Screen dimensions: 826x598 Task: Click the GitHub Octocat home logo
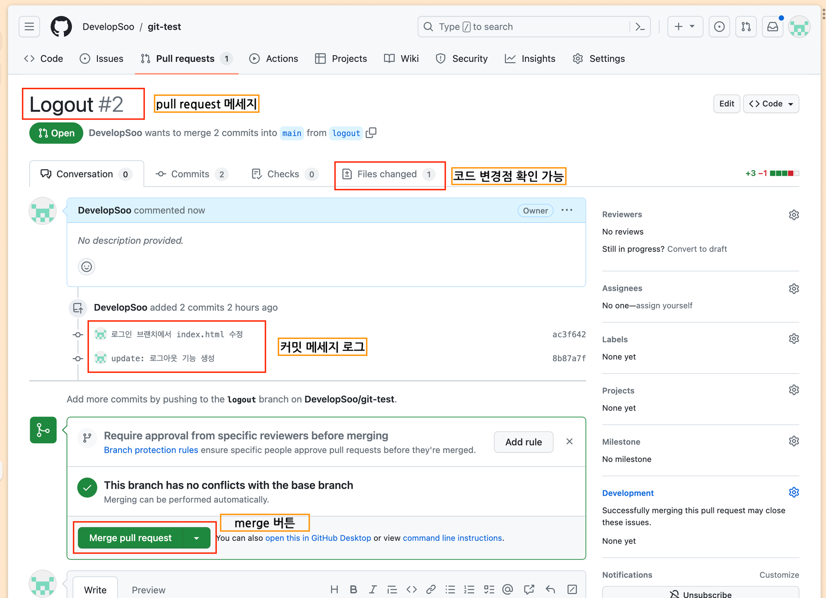[x=61, y=27]
